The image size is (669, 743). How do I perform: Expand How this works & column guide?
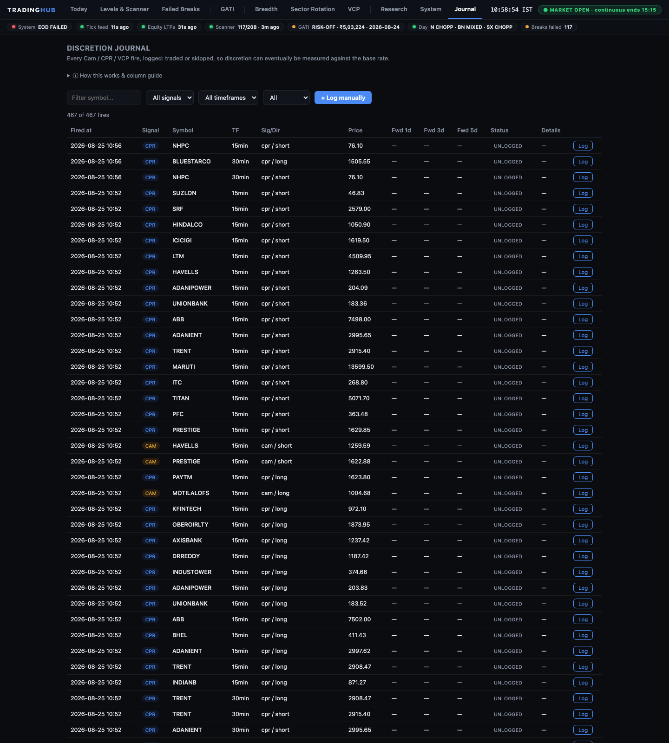[115, 76]
